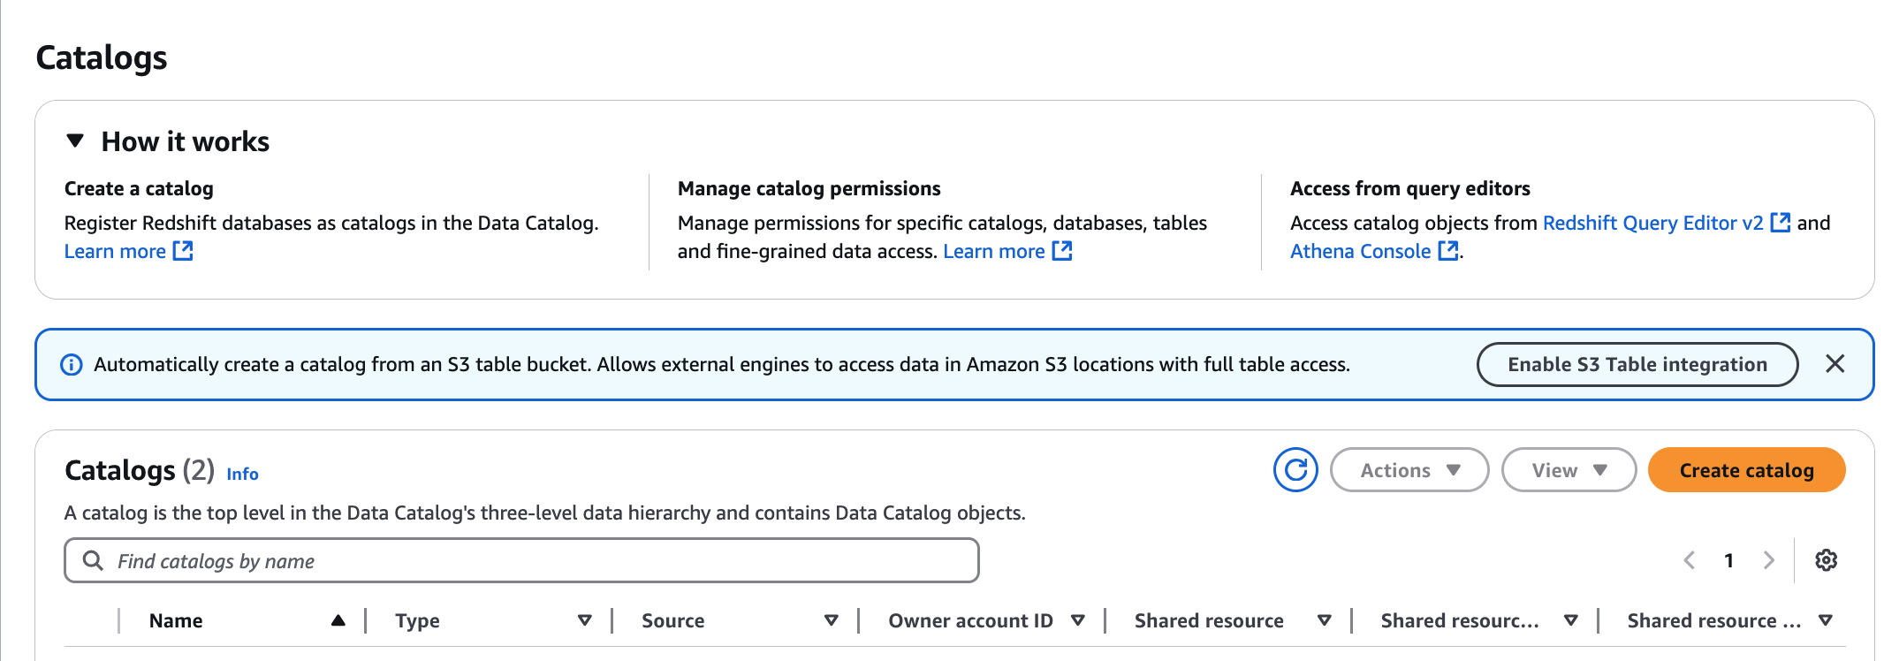Screen dimensions: 1884x661
Task: Click Enable S3 Table integration button
Action: pyautogui.click(x=1637, y=365)
